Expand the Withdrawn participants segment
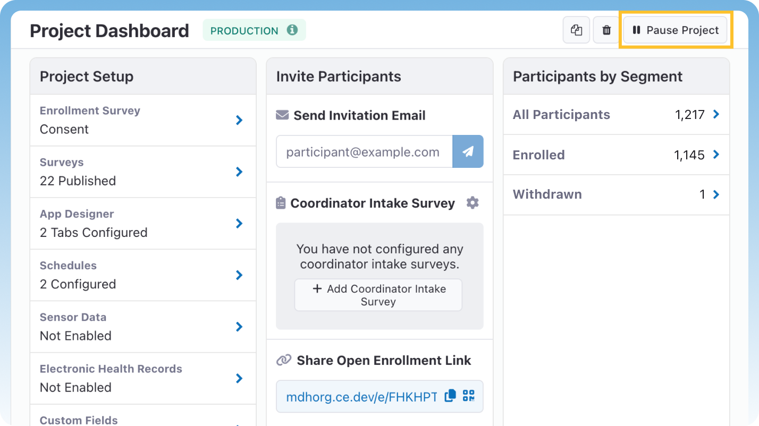759x426 pixels. click(716, 194)
